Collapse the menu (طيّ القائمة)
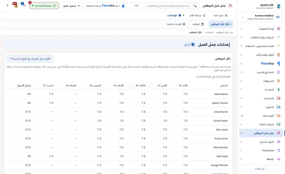This screenshot has width=285, height=174. click(x=261, y=169)
